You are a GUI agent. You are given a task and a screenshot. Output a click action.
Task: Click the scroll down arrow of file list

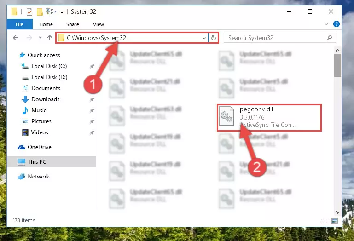coord(337,212)
